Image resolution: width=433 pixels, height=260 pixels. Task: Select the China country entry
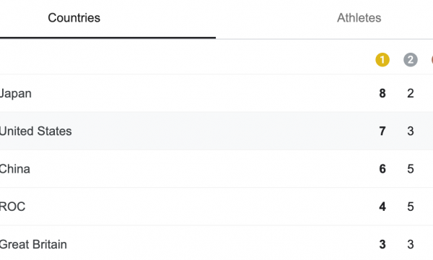tap(216, 169)
